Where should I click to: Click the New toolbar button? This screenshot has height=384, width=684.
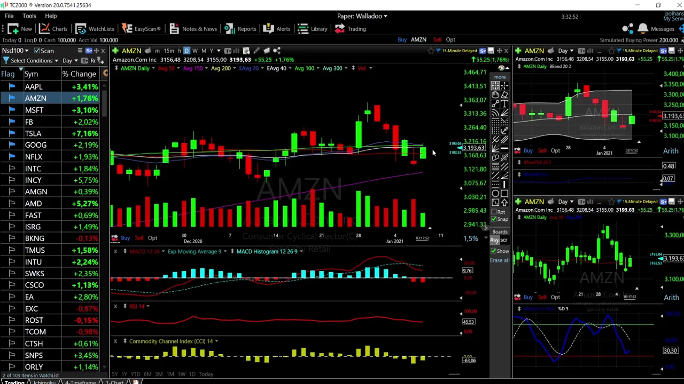(20, 29)
